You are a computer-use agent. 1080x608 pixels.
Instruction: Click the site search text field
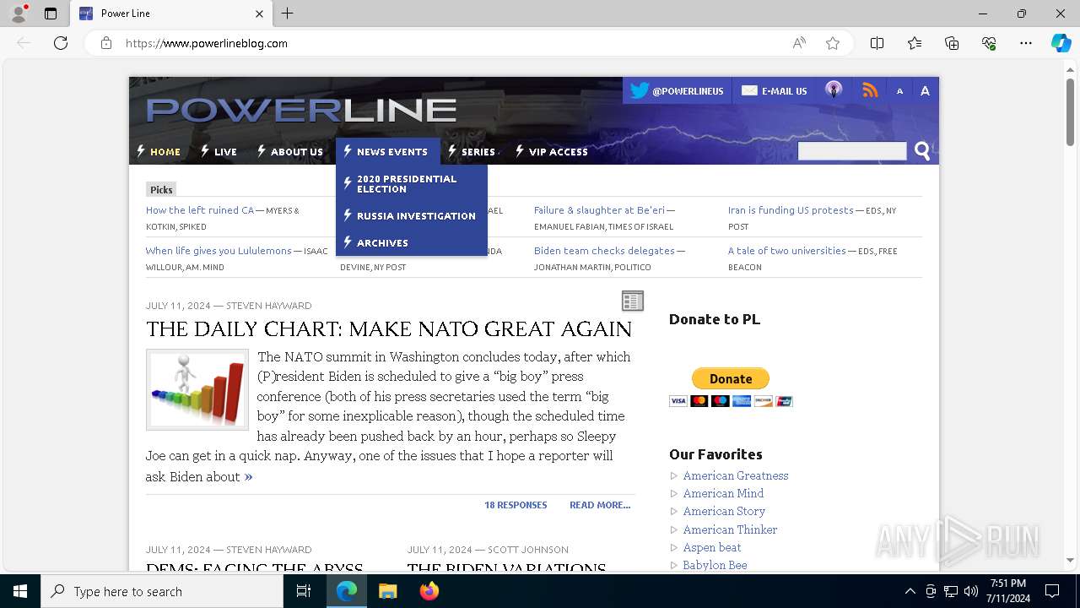[x=852, y=151]
